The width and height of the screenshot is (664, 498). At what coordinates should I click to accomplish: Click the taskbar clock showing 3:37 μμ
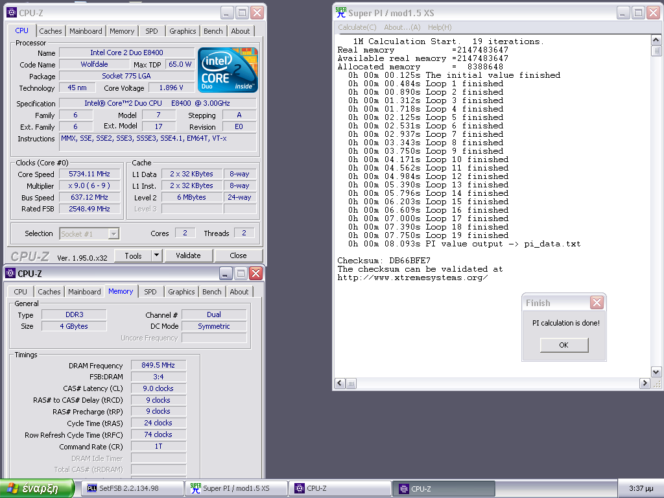pos(641,488)
